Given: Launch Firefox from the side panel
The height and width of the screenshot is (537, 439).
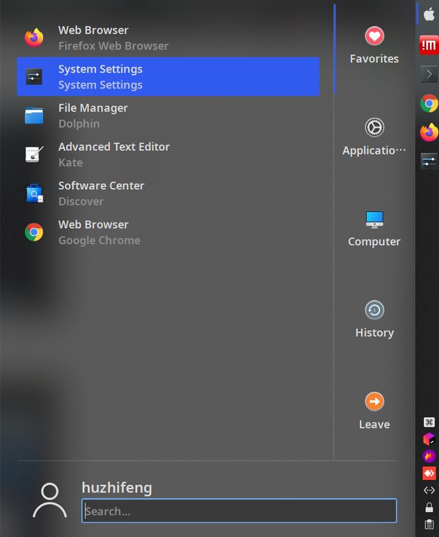Looking at the screenshot, I should click(429, 132).
